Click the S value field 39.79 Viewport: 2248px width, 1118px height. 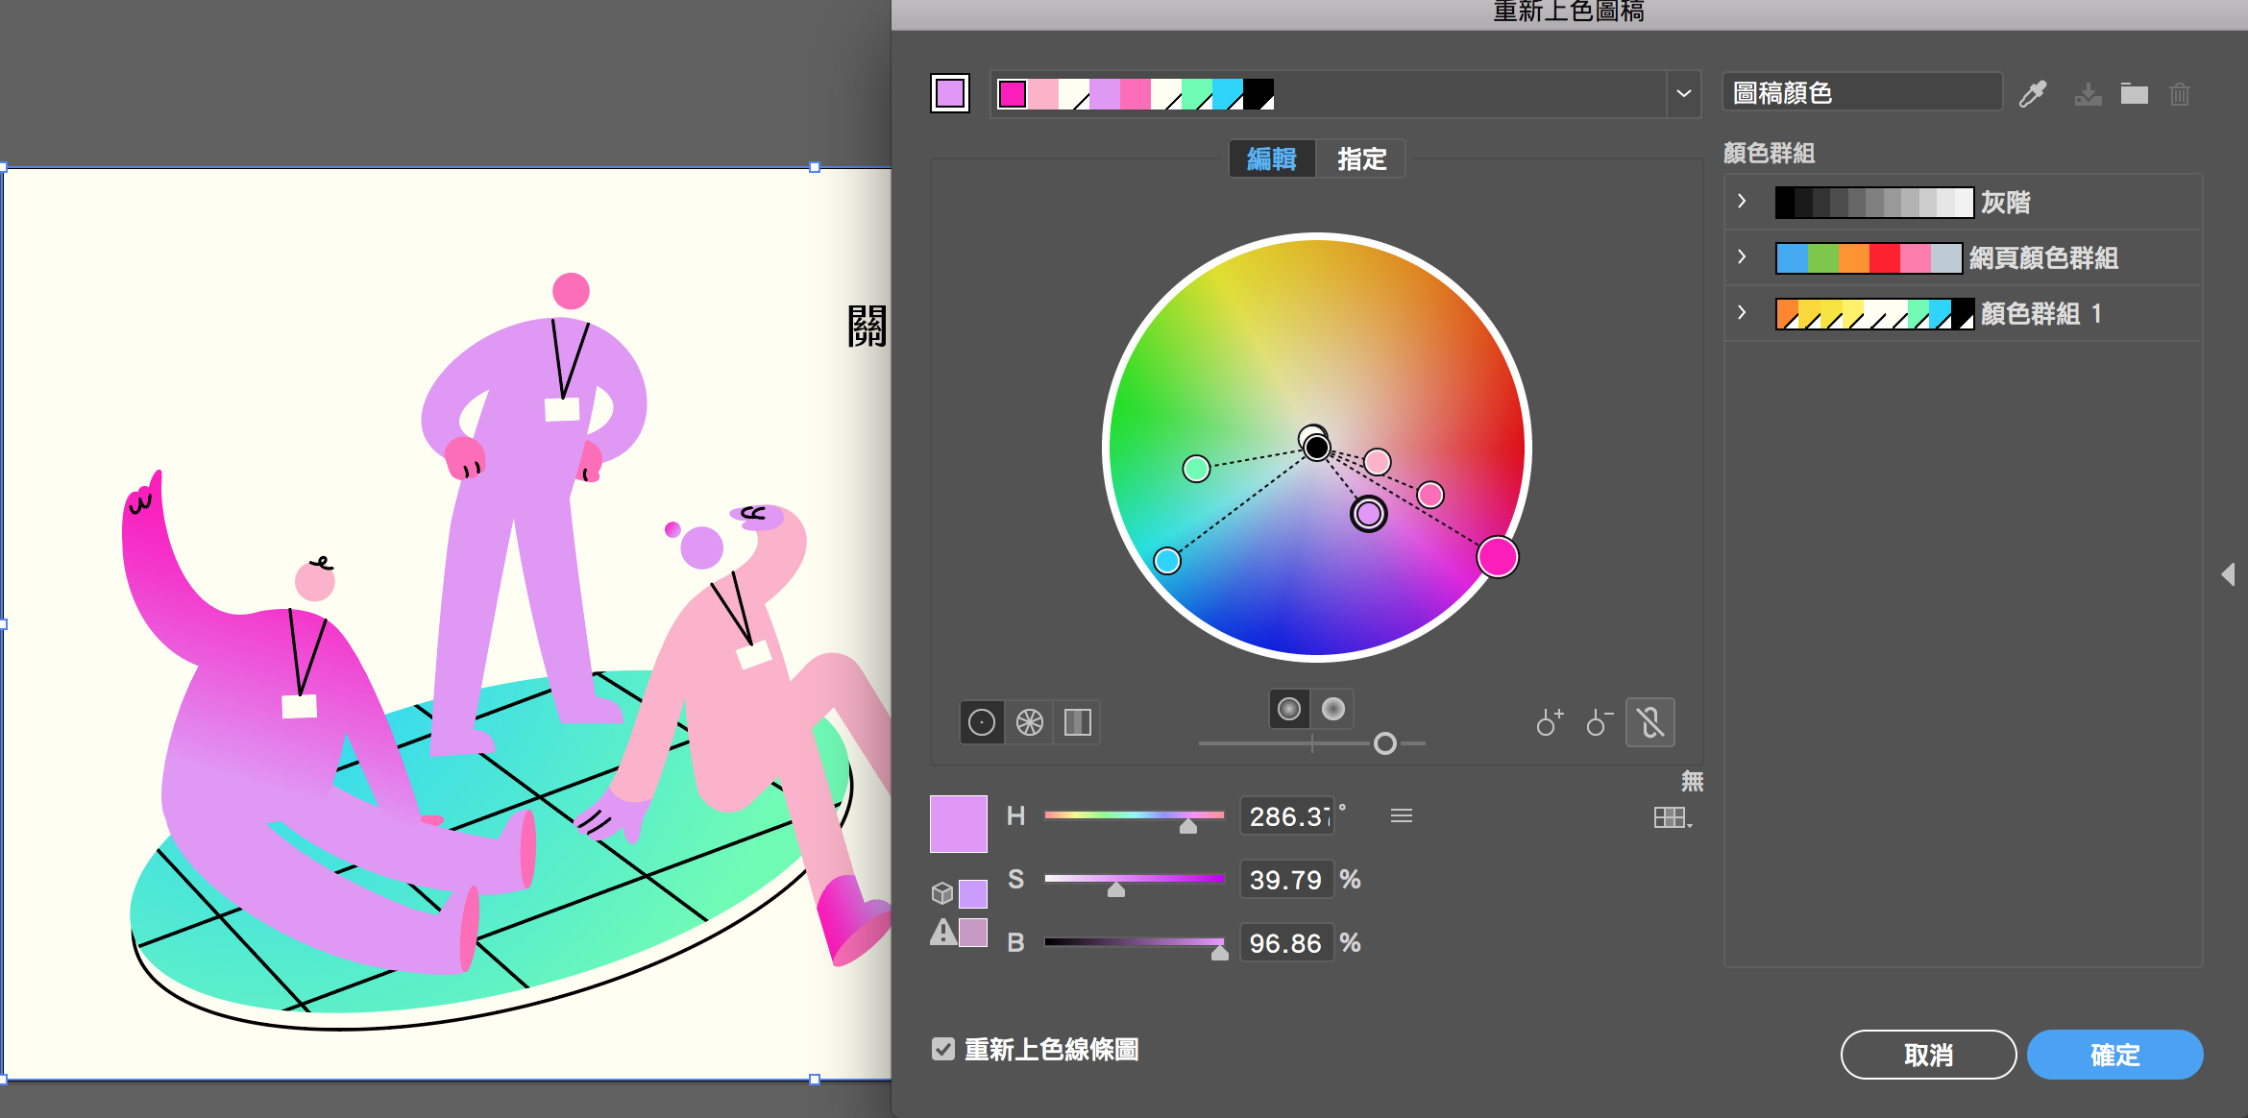click(x=1286, y=879)
